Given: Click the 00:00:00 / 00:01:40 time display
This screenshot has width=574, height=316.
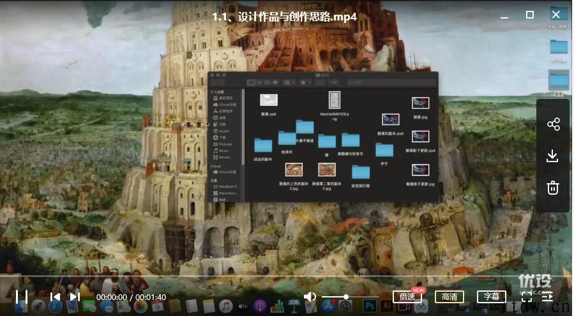Looking at the screenshot, I should [x=131, y=297].
